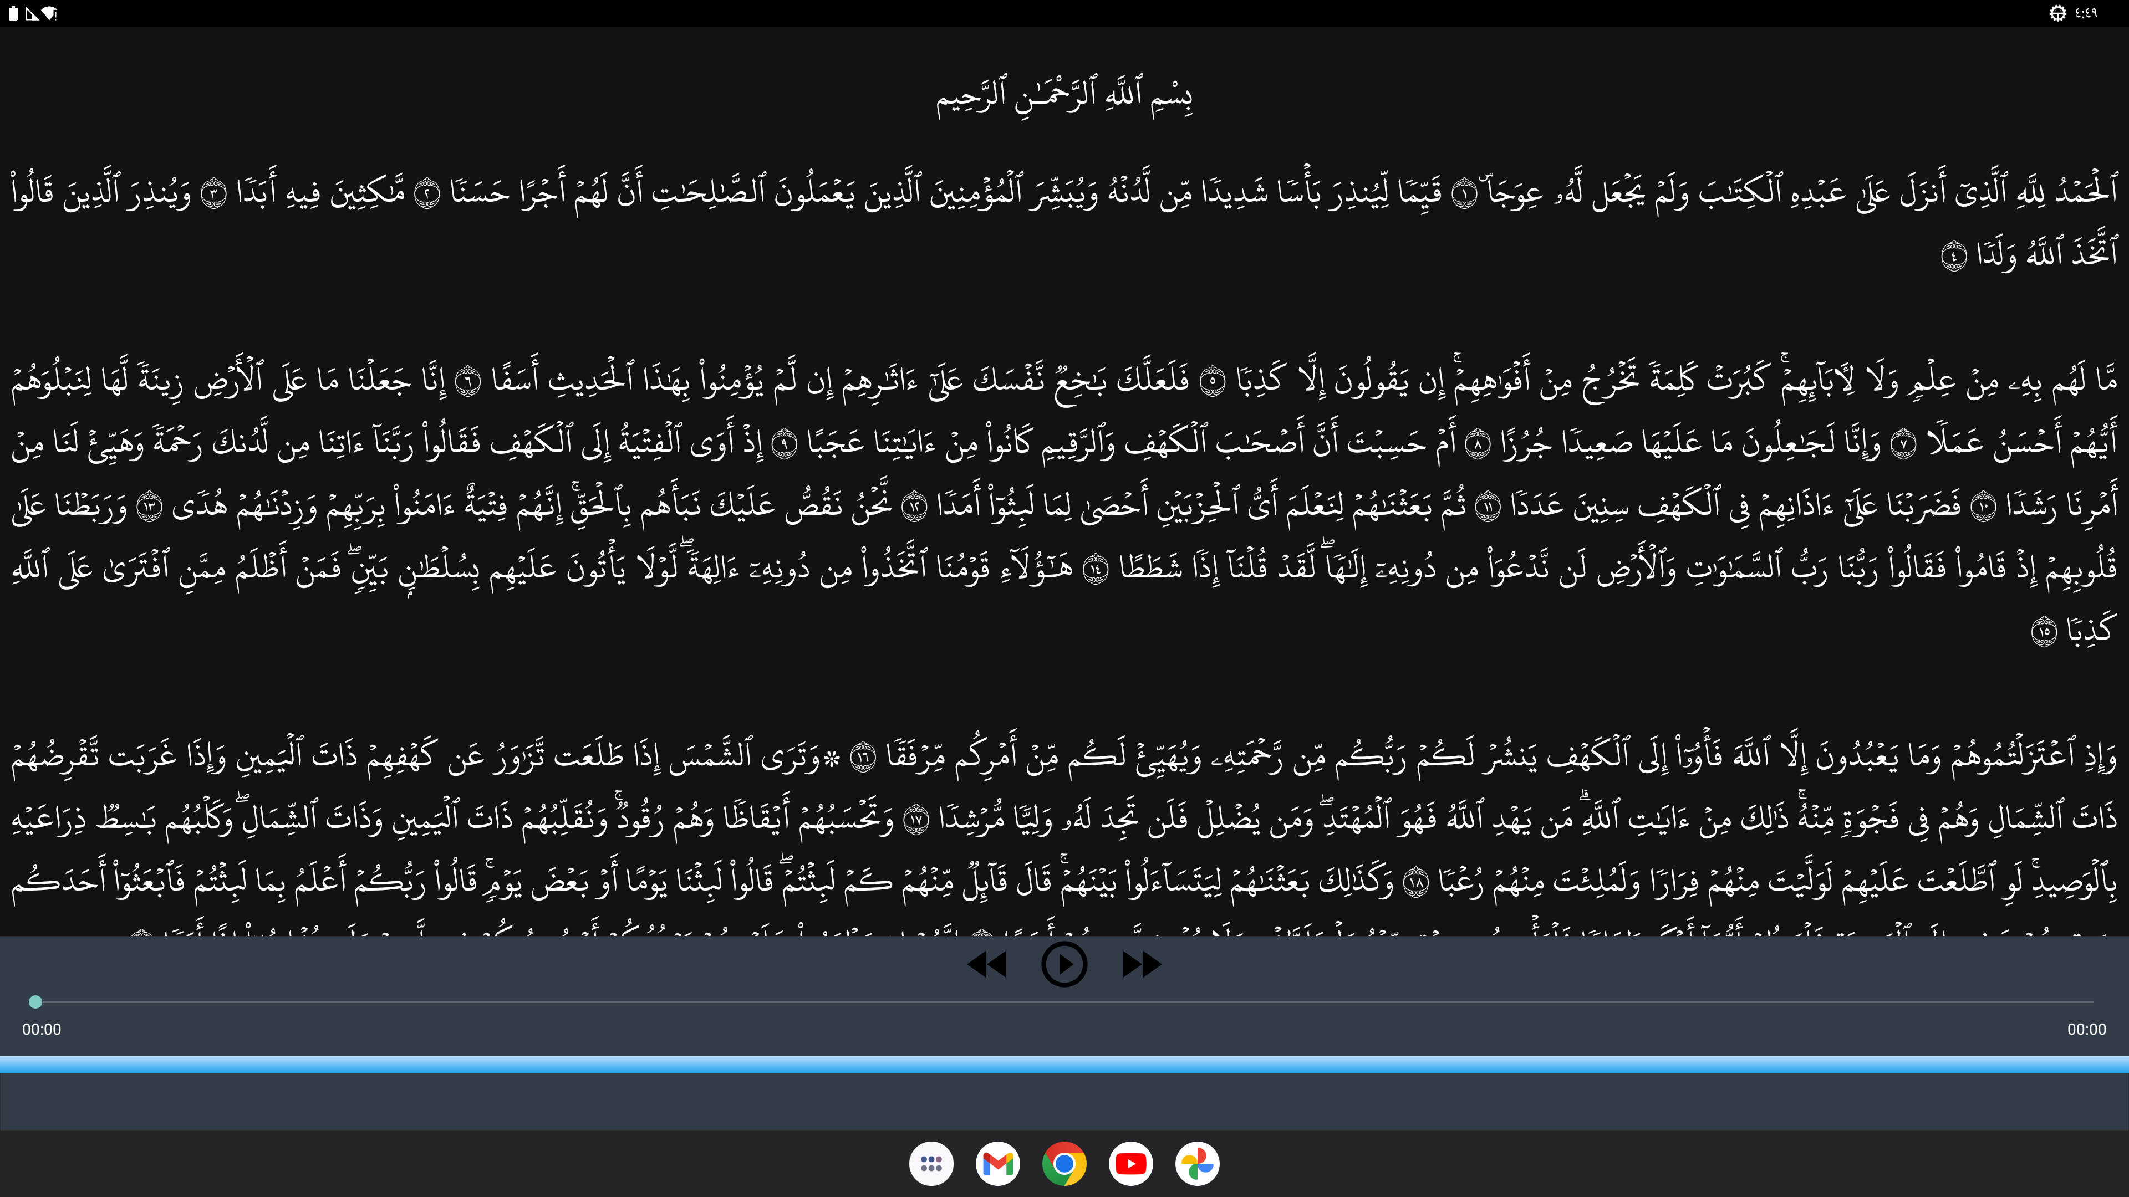Tap the verse ١٥ marker after كذبا
2129x1197 pixels.
2044,633
